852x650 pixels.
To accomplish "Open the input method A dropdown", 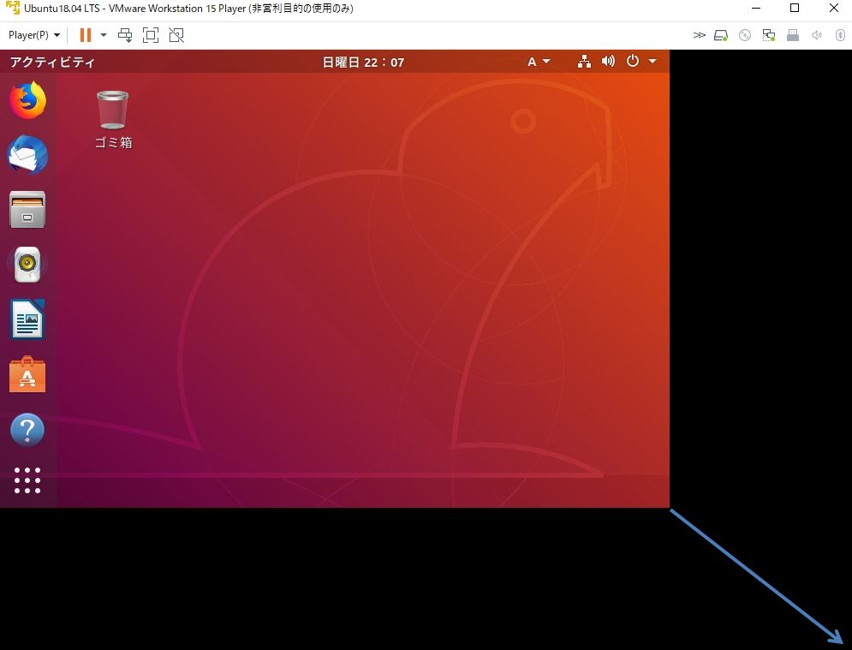I will tap(539, 62).
